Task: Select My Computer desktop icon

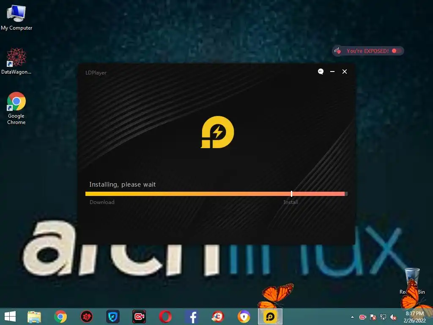Action: click(16, 17)
